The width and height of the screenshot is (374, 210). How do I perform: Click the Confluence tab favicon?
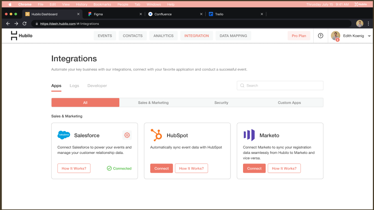(150, 14)
